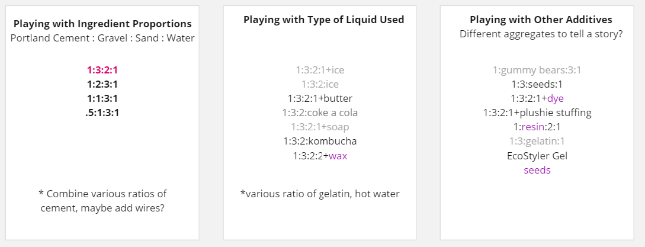Open the purple dye link
Viewport: 645px width, 247px height.
556,99
